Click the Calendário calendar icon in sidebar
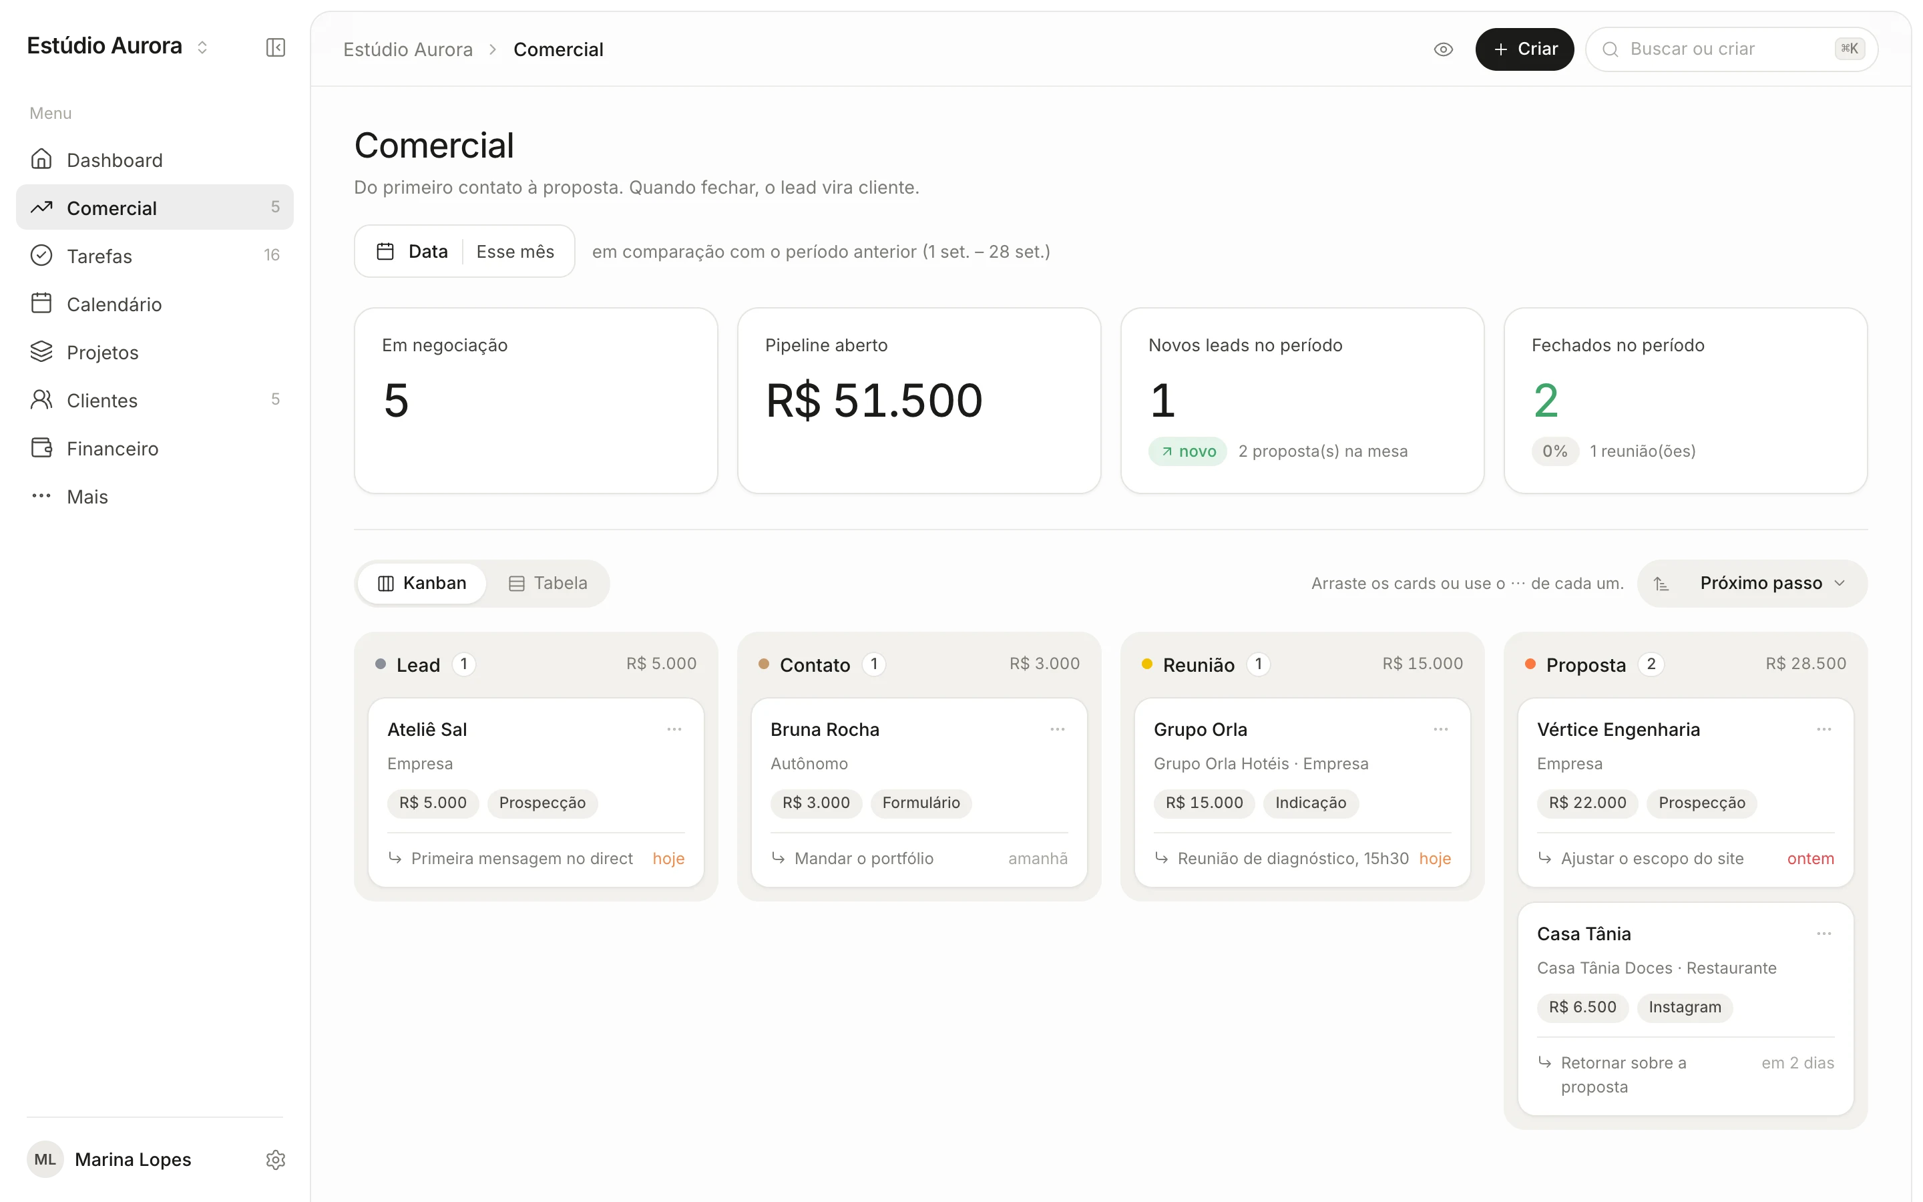Screen dimensions: 1923x1202 coord(41,304)
